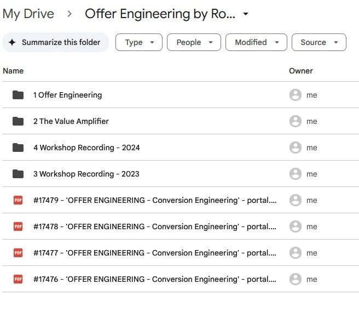
Task: Open folder named 1 Offer Engineering
Action: [67, 95]
